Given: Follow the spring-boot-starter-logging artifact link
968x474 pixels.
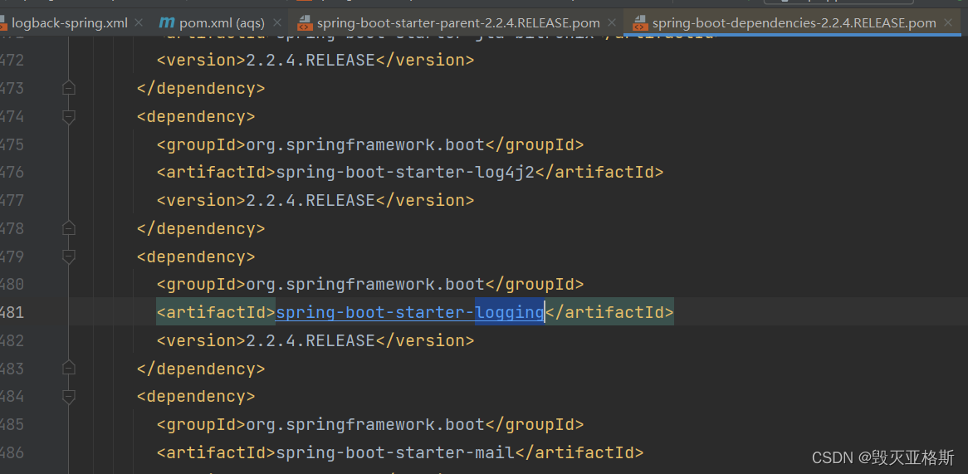Looking at the screenshot, I should 409,312.
